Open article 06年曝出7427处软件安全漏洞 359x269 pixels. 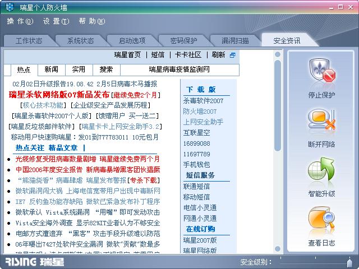click(x=59, y=244)
